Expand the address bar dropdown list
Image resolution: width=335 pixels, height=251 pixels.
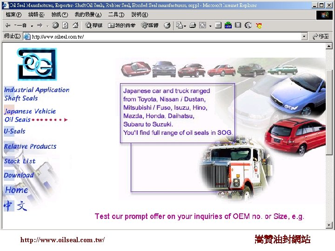coord(304,37)
